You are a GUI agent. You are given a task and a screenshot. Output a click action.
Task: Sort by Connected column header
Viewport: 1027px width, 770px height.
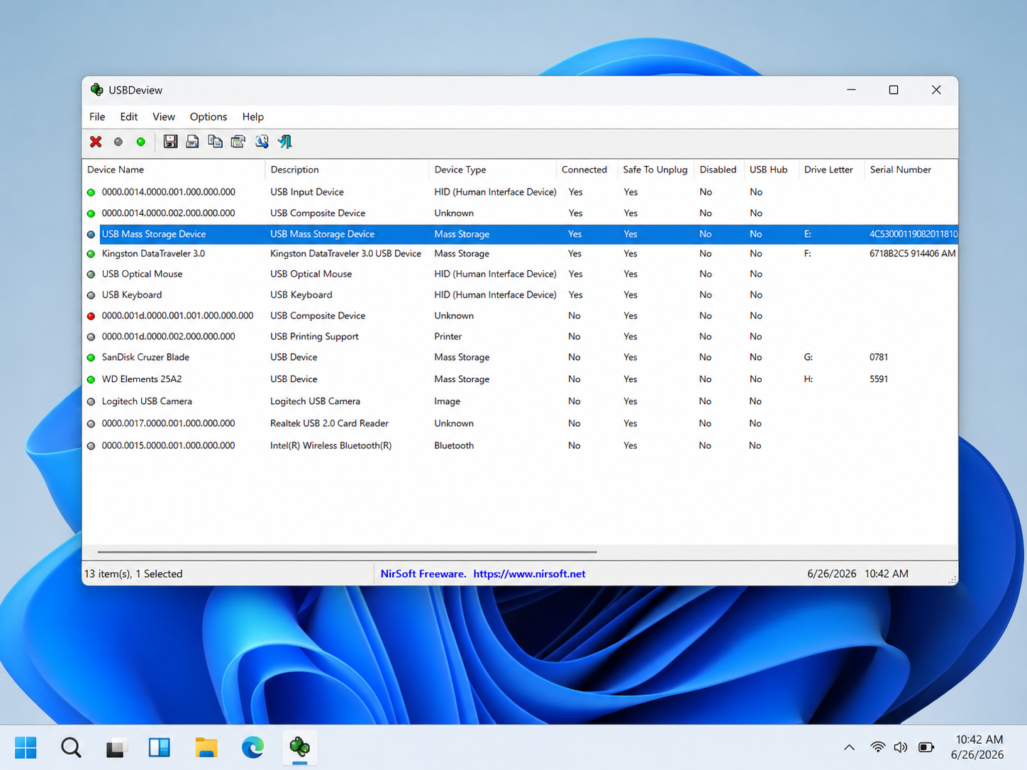click(x=587, y=169)
